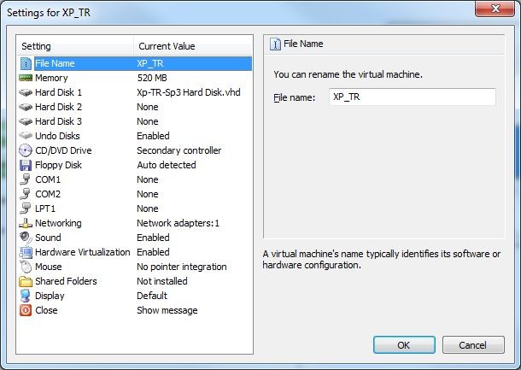Screen dimensions: 521x370
Task: Select the Hardware Virtualization setting
Action: 82,252
